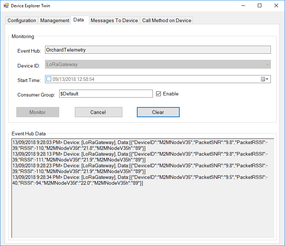Screen dimensions: 285x246
Task: Open Call Method on Device tab
Action: click(167, 20)
